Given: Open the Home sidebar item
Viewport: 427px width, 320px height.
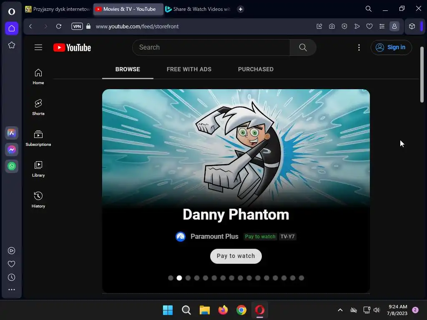Looking at the screenshot, I should click(38, 77).
